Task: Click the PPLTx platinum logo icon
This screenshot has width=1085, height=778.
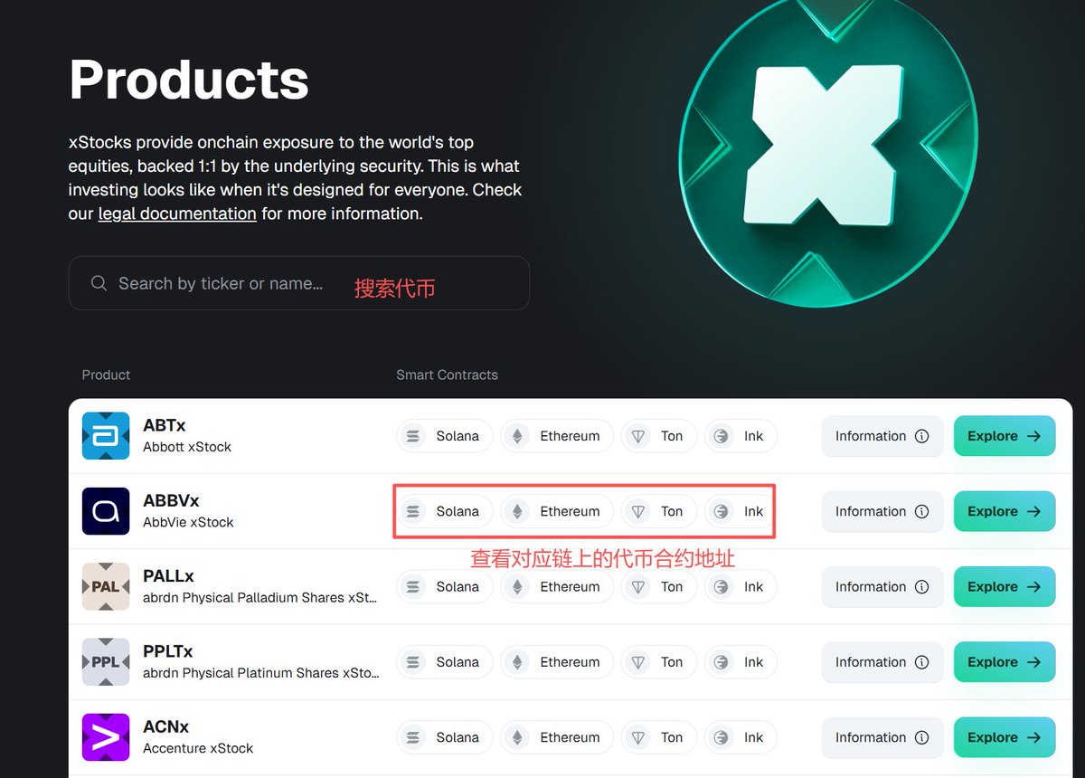Action: click(x=106, y=662)
